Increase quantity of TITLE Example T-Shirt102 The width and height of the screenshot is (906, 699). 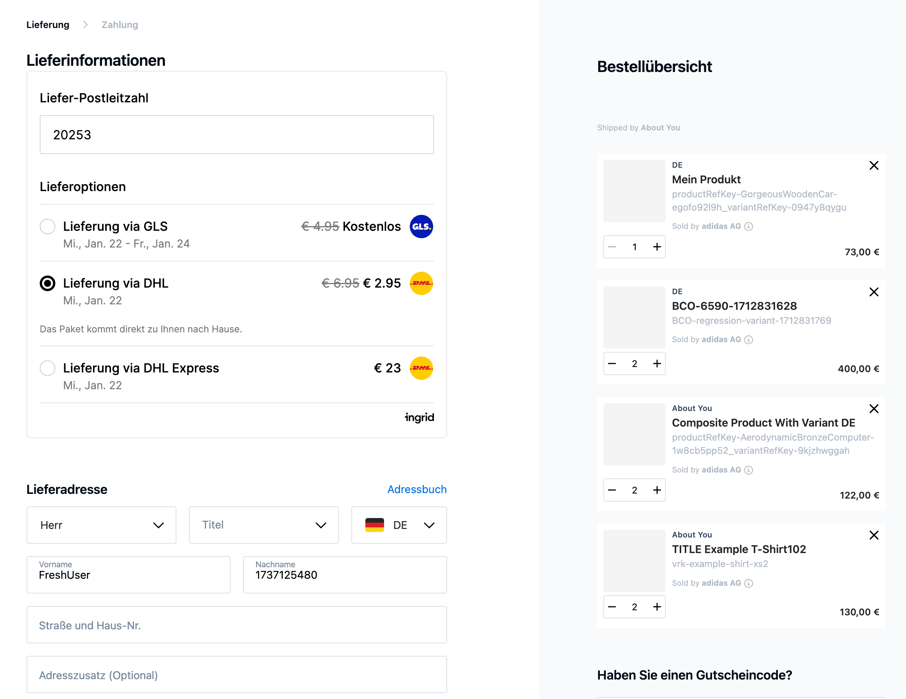pyautogui.click(x=657, y=607)
